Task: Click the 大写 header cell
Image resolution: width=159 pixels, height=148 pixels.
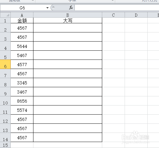Action: (68, 20)
